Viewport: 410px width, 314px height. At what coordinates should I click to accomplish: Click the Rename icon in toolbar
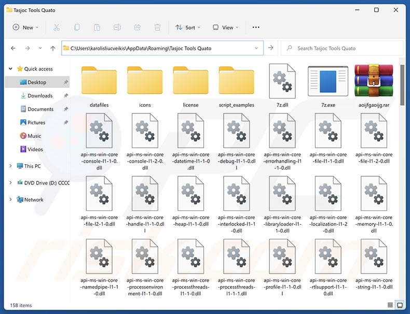pyautogui.click(x=117, y=27)
